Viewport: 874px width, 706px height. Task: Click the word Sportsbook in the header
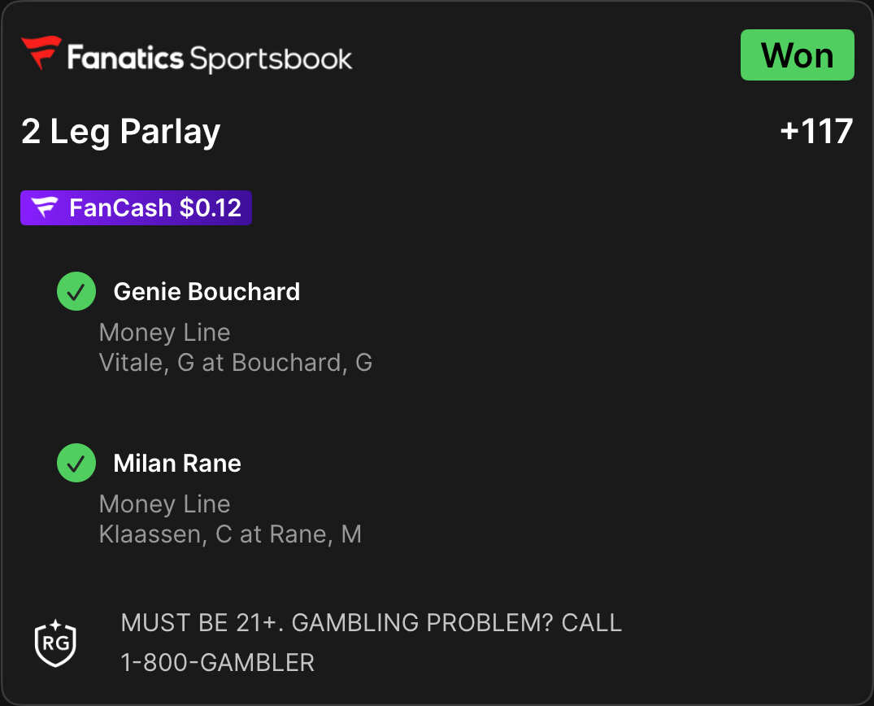click(271, 59)
